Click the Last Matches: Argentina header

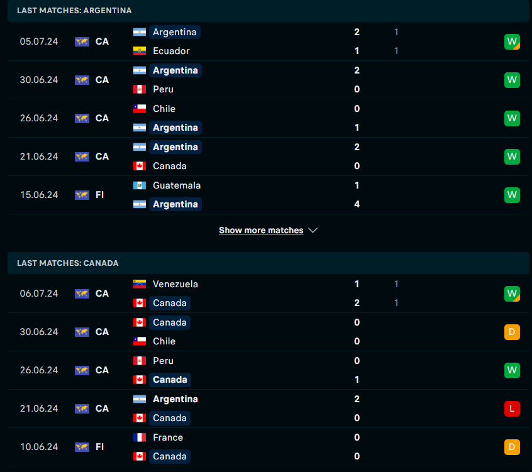(x=268, y=11)
